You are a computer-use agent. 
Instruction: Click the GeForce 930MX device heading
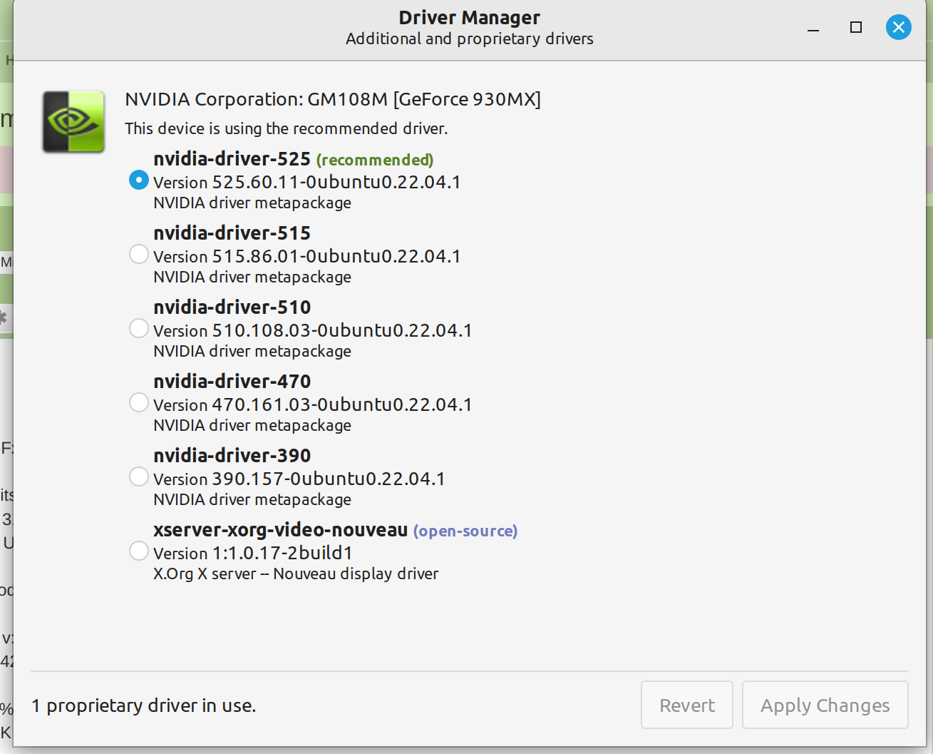(333, 99)
